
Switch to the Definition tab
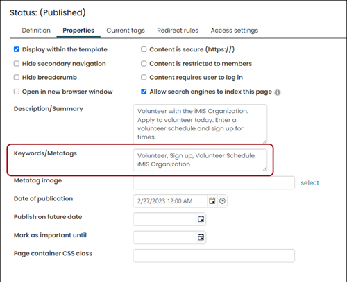click(36, 31)
